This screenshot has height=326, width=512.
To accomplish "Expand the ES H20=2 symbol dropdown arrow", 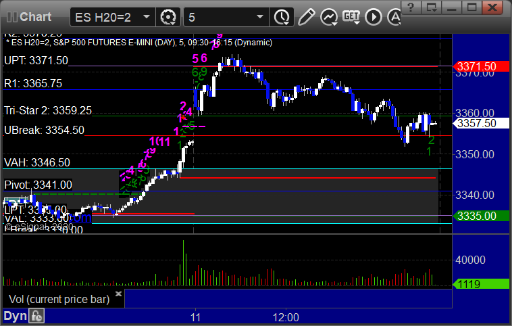I will 147,16.
